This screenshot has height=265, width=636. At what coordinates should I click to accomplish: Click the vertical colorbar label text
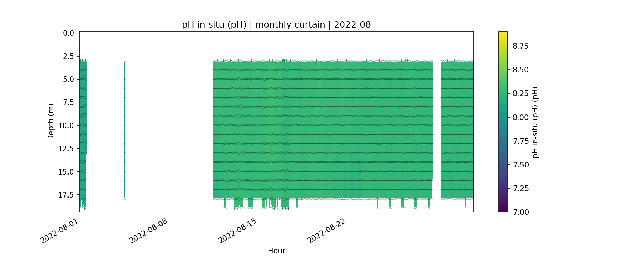click(536, 122)
